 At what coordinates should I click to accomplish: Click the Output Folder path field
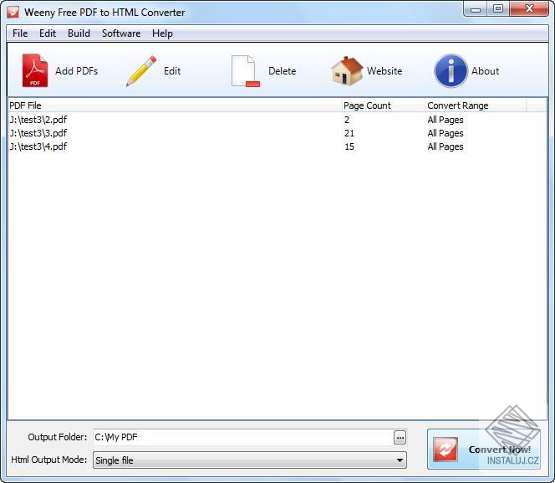point(243,437)
